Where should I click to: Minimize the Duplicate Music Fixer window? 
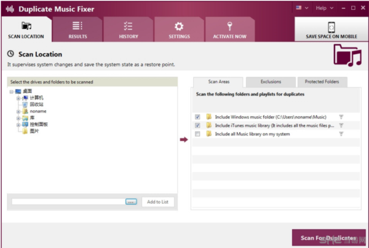pos(343,8)
